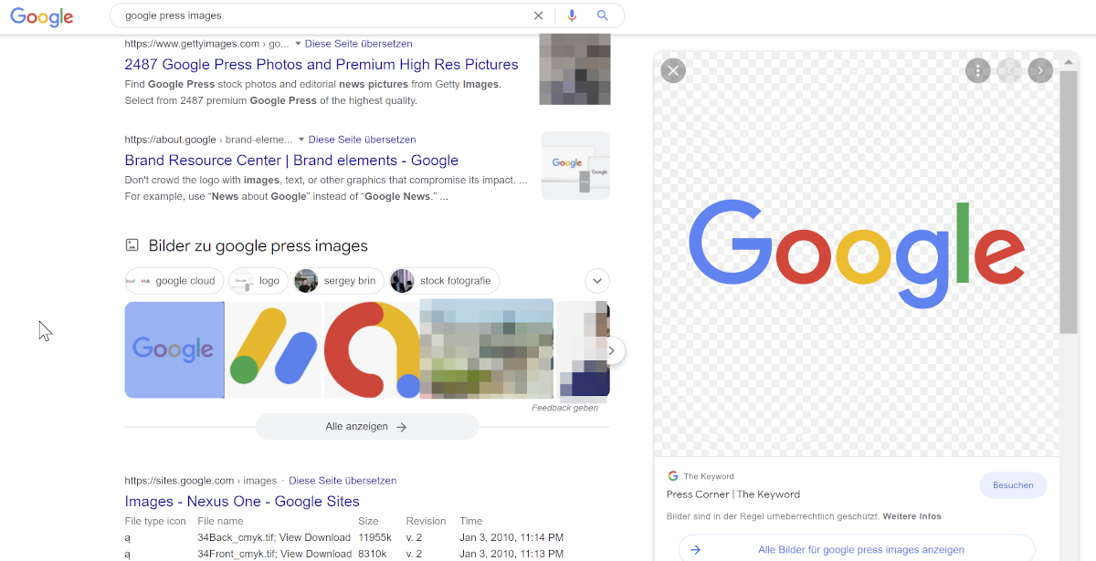
Task: Open the translate dropdown on the Brand Resource result
Action: (301, 139)
